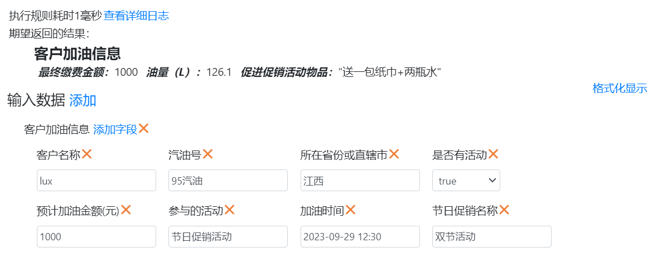Focus the 节日促销名称 input 双节活动

tap(491, 236)
